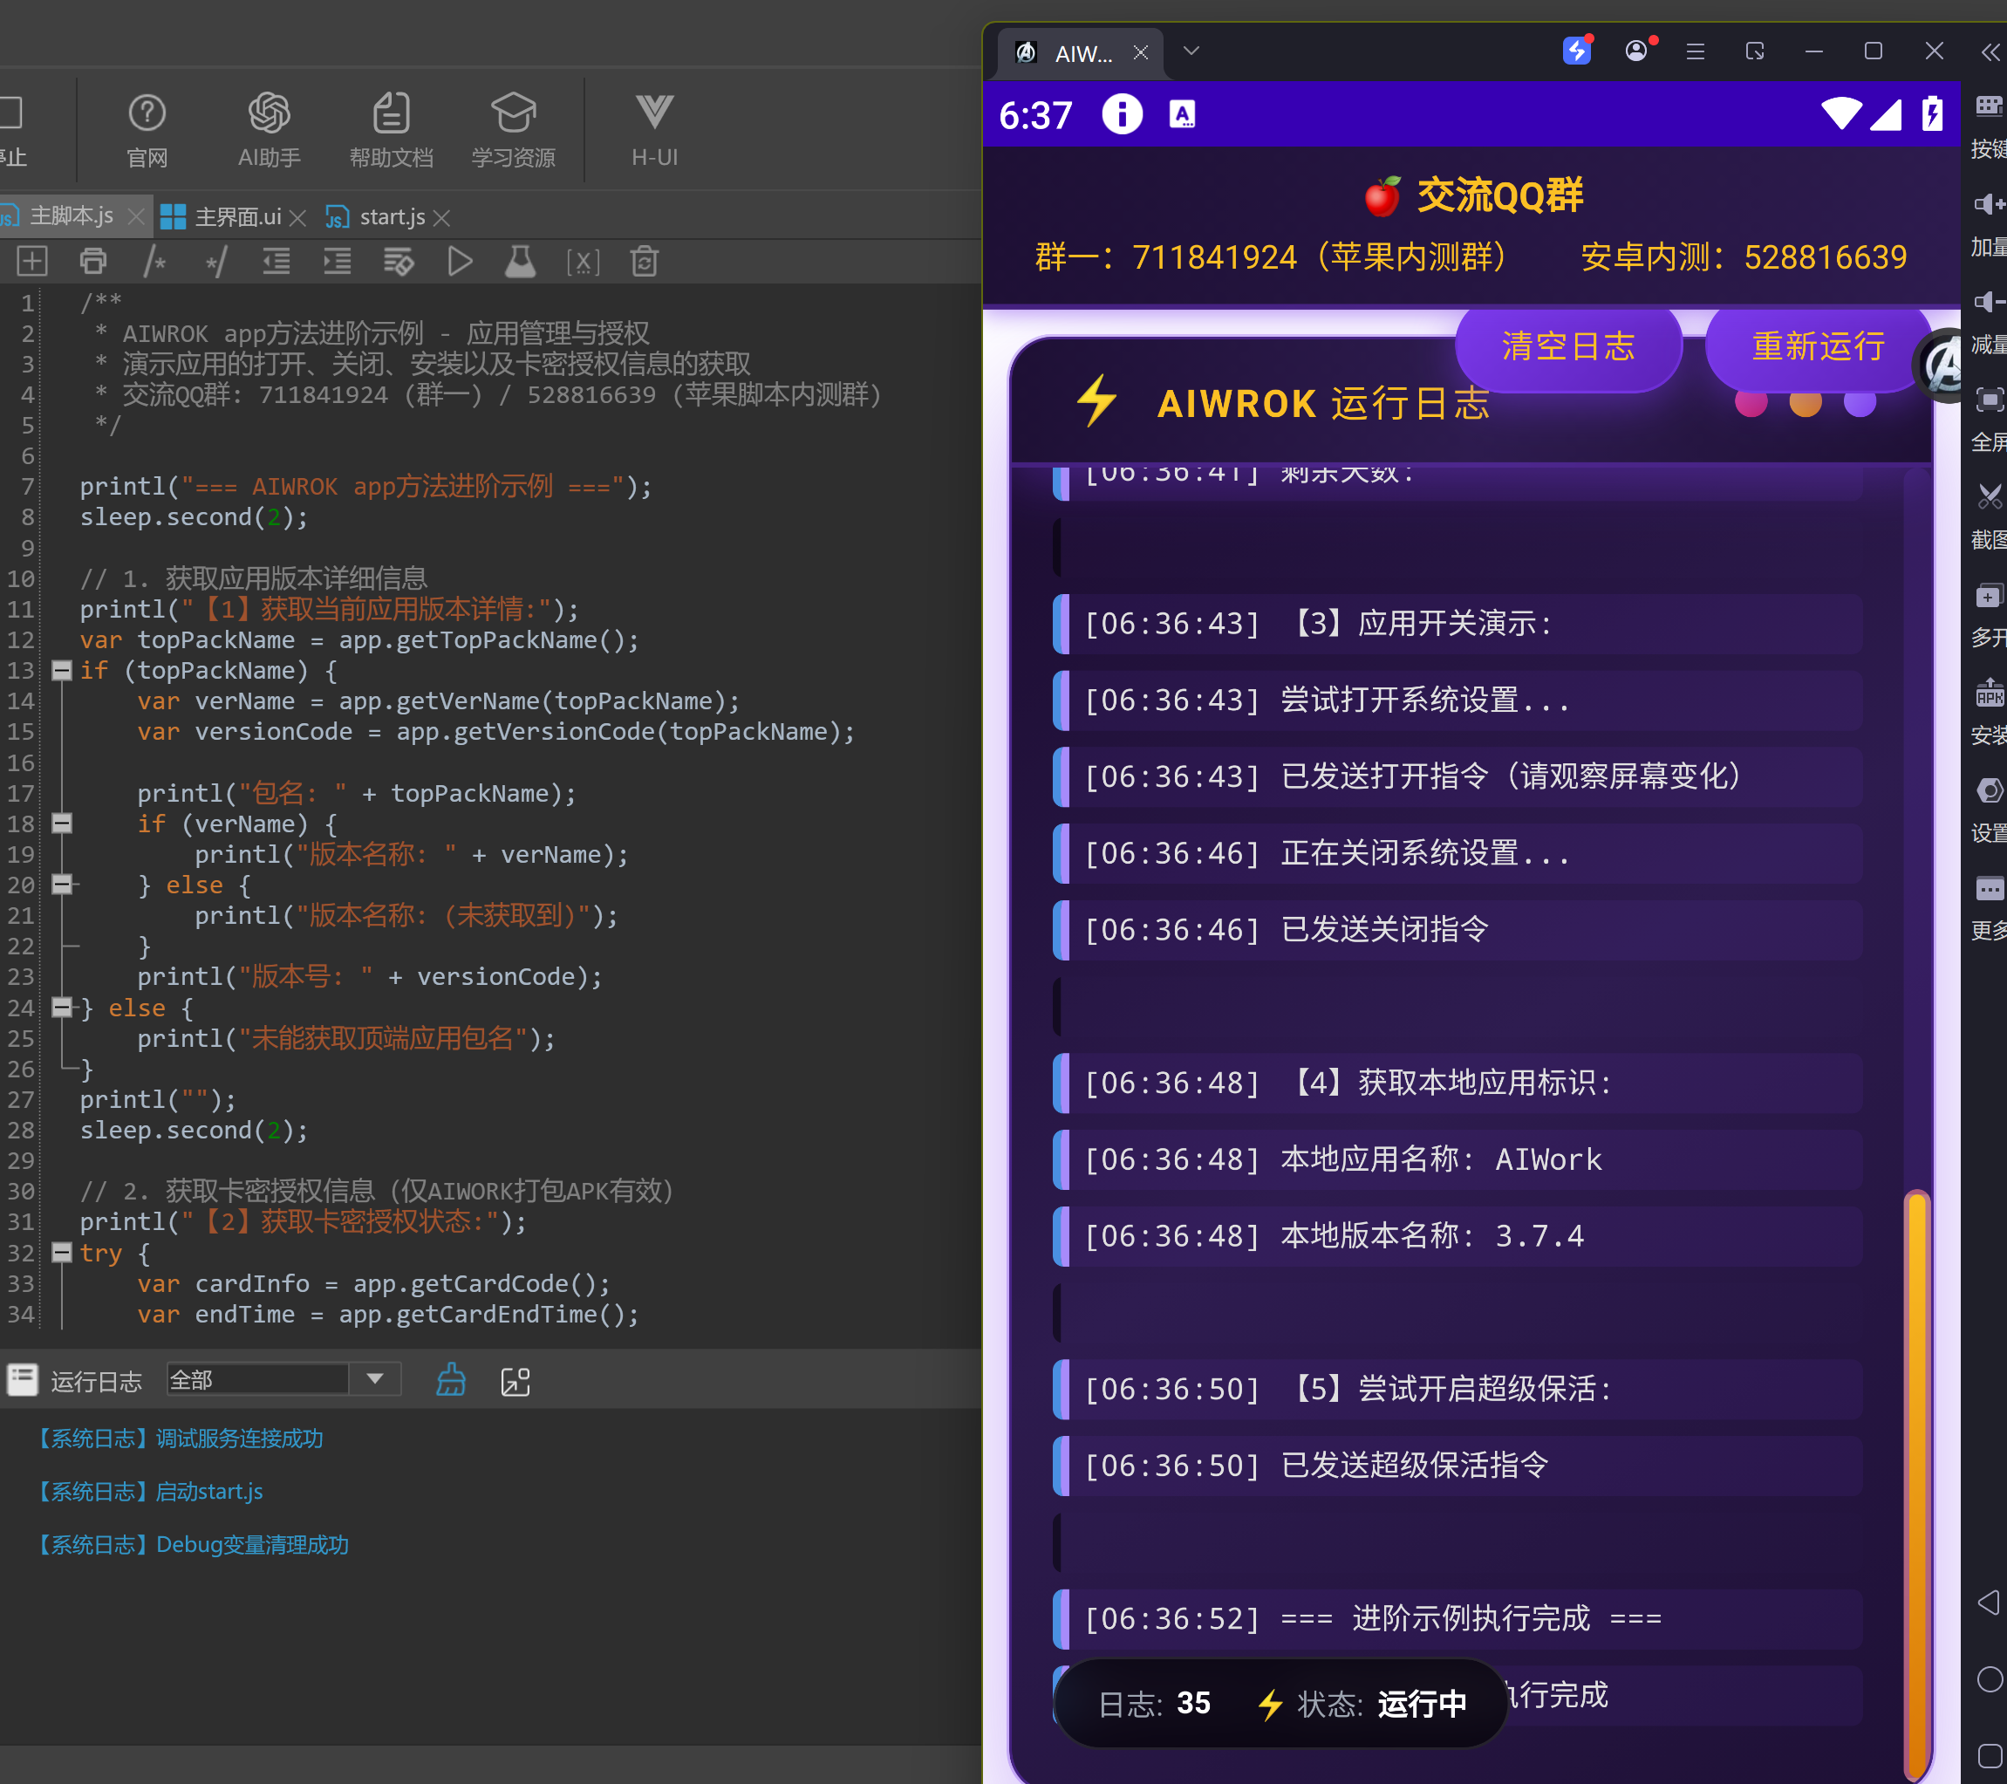The image size is (2007, 1784).
Task: Open 帮助文档 help documents
Action: coord(391,131)
